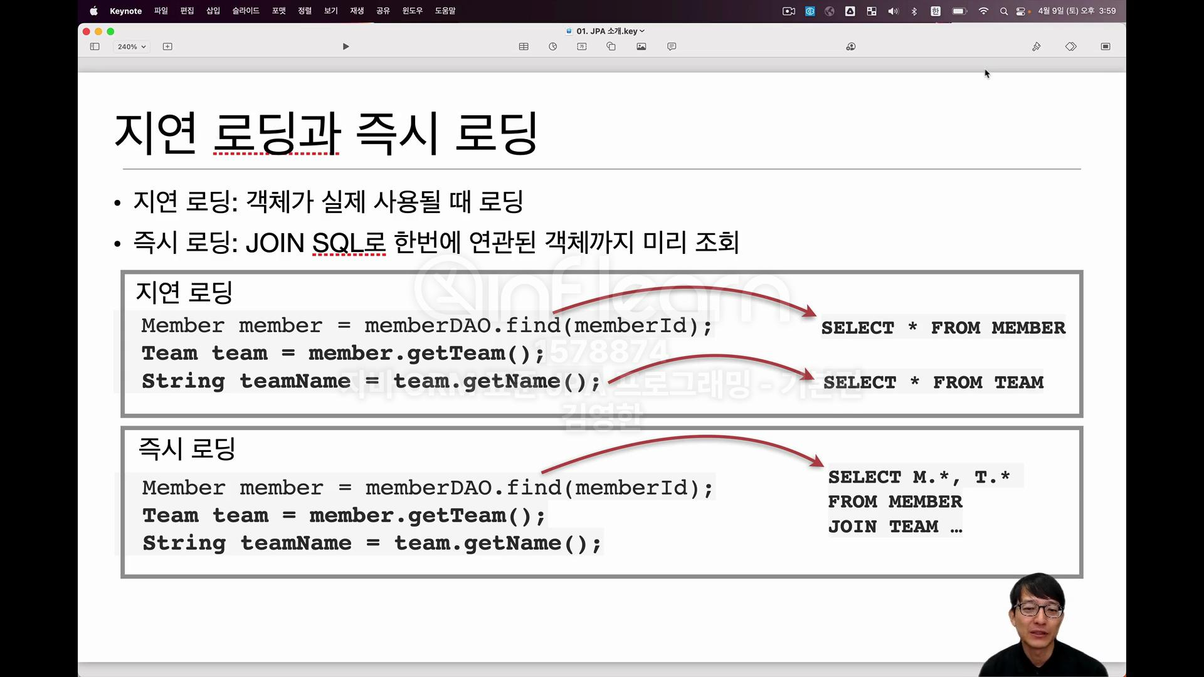Insert a table from toolbar
Image resolution: width=1204 pixels, height=677 pixels.
(524, 46)
